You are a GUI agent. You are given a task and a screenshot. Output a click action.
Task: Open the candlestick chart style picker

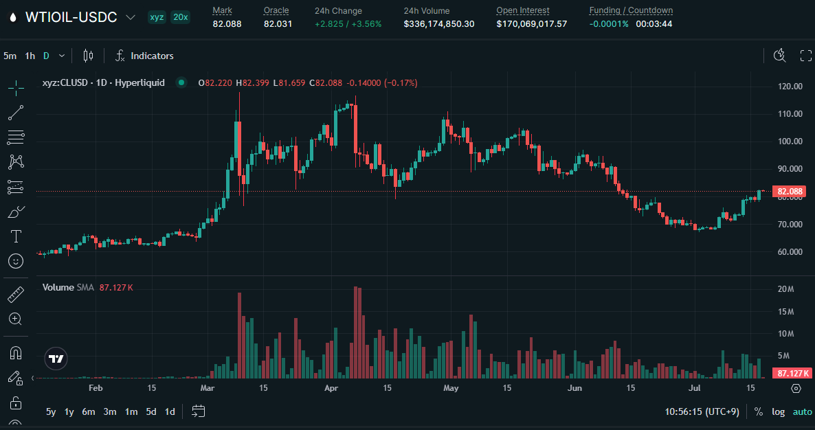click(89, 56)
